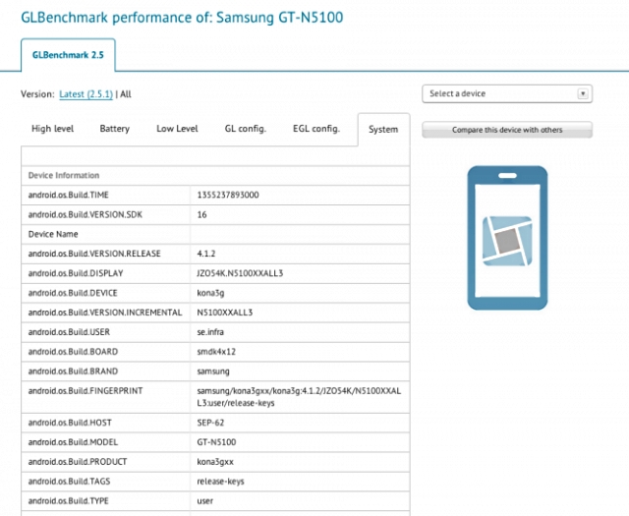Select the build type value user
629x516 pixels.
point(205,501)
